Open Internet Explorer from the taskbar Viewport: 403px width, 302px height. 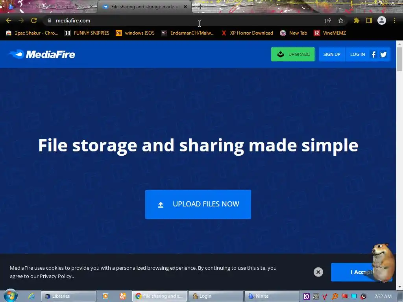tap(31, 296)
